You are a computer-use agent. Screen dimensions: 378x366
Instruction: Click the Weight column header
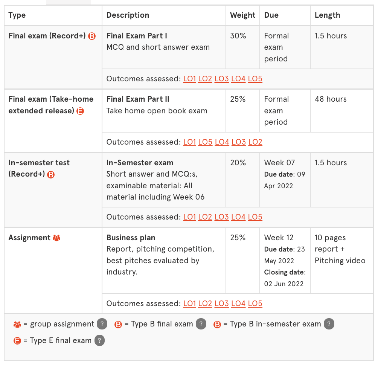coord(242,15)
